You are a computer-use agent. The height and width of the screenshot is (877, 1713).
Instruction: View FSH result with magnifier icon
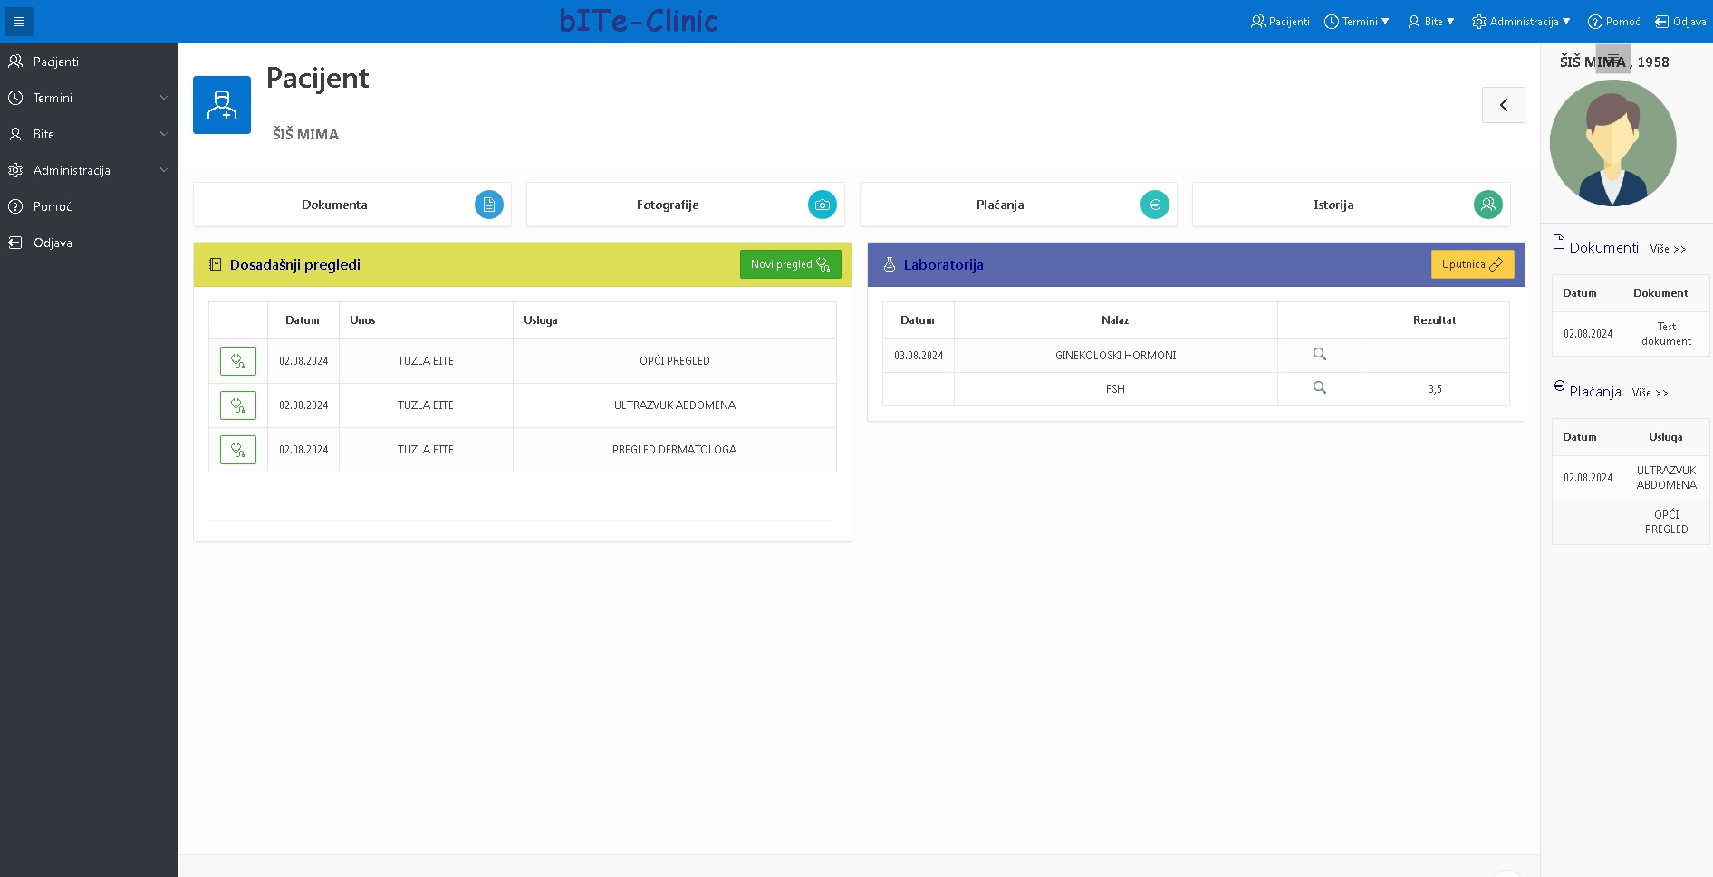(1320, 388)
